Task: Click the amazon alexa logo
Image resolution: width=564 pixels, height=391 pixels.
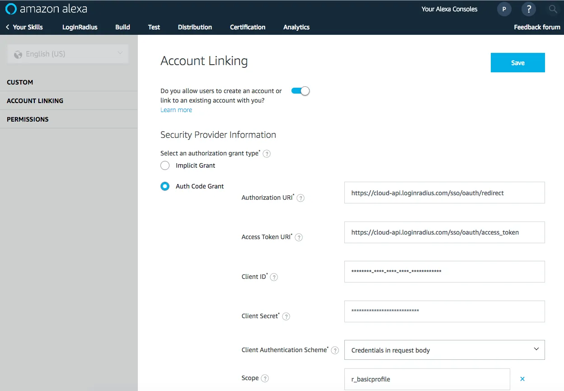Action: pos(45,8)
